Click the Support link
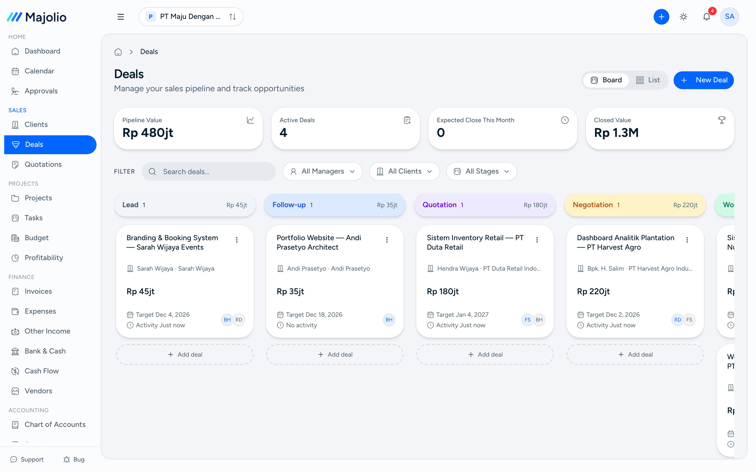Viewport: 756px width, 472px height. tap(27, 459)
